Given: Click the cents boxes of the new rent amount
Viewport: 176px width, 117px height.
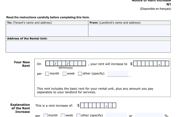Looking at the screenshot, I should pyautogui.click(x=165, y=63).
